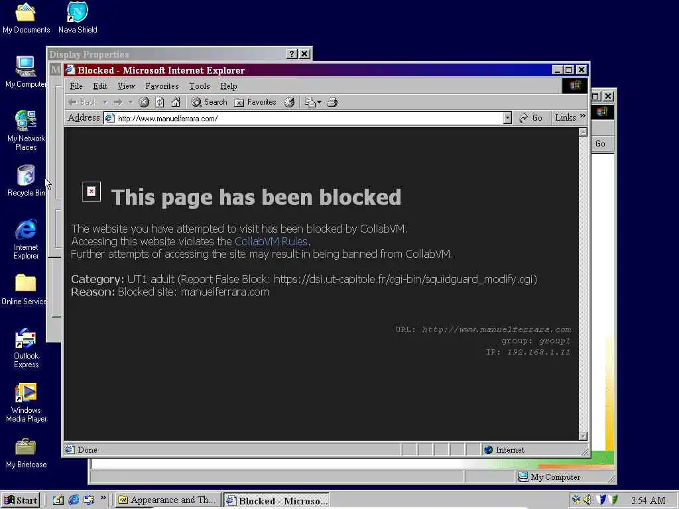The image size is (679, 509).
Task: Follow the CollabVM Rules link
Action: (x=271, y=241)
